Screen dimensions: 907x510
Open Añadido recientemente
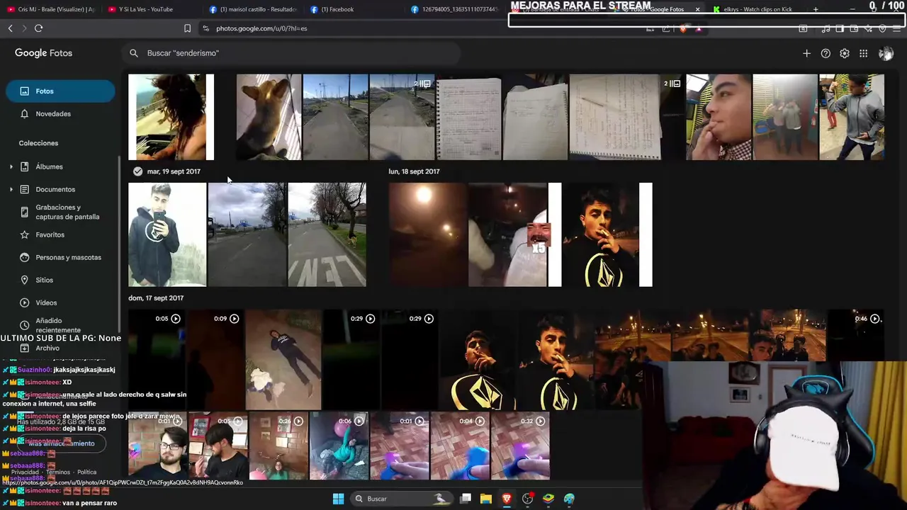tap(58, 326)
